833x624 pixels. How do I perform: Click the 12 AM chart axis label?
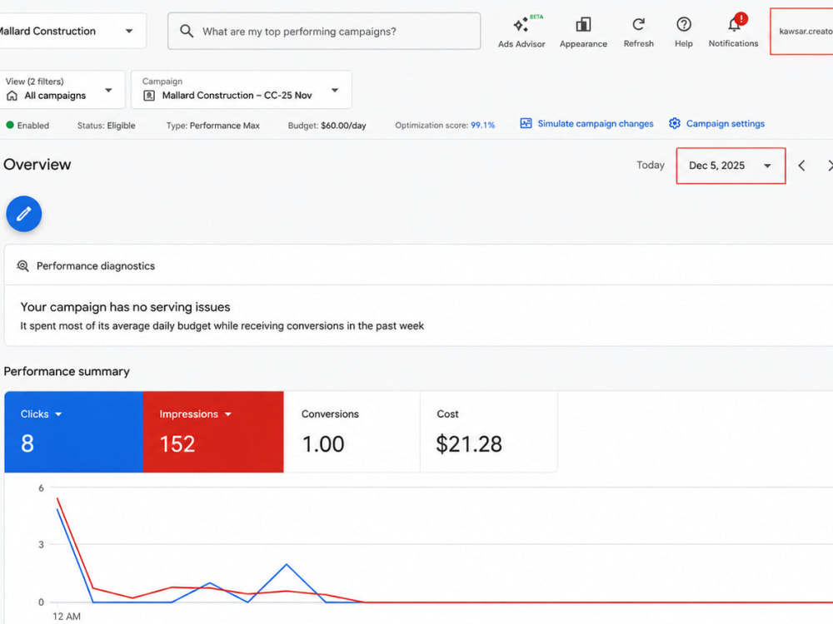pos(67,616)
